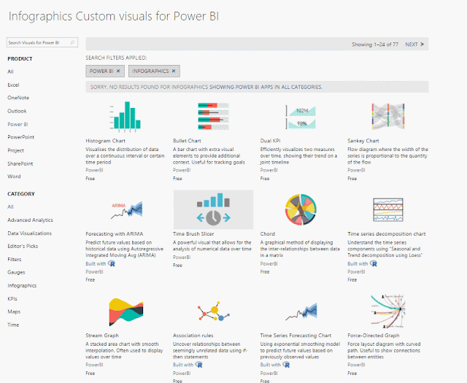
Task: Open the Bullet Chart thumbnail icon
Action: click(213, 117)
